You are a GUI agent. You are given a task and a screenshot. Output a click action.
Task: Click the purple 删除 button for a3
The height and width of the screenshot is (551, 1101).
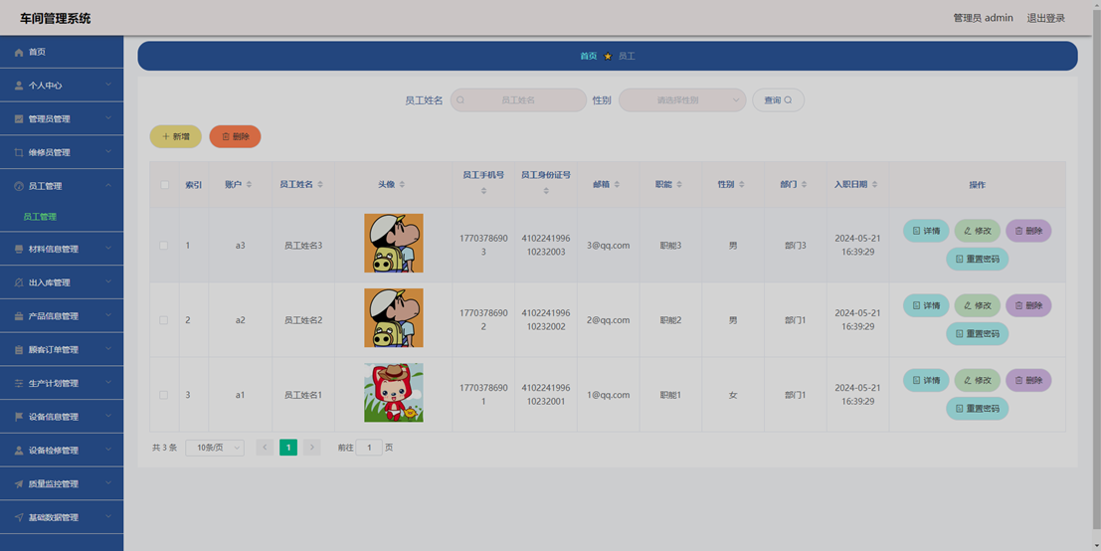(1028, 231)
